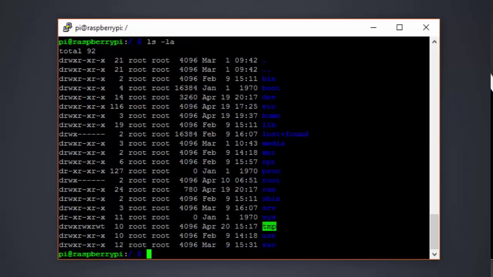
Task: Click the 'opt' directory name
Action: [269, 162]
